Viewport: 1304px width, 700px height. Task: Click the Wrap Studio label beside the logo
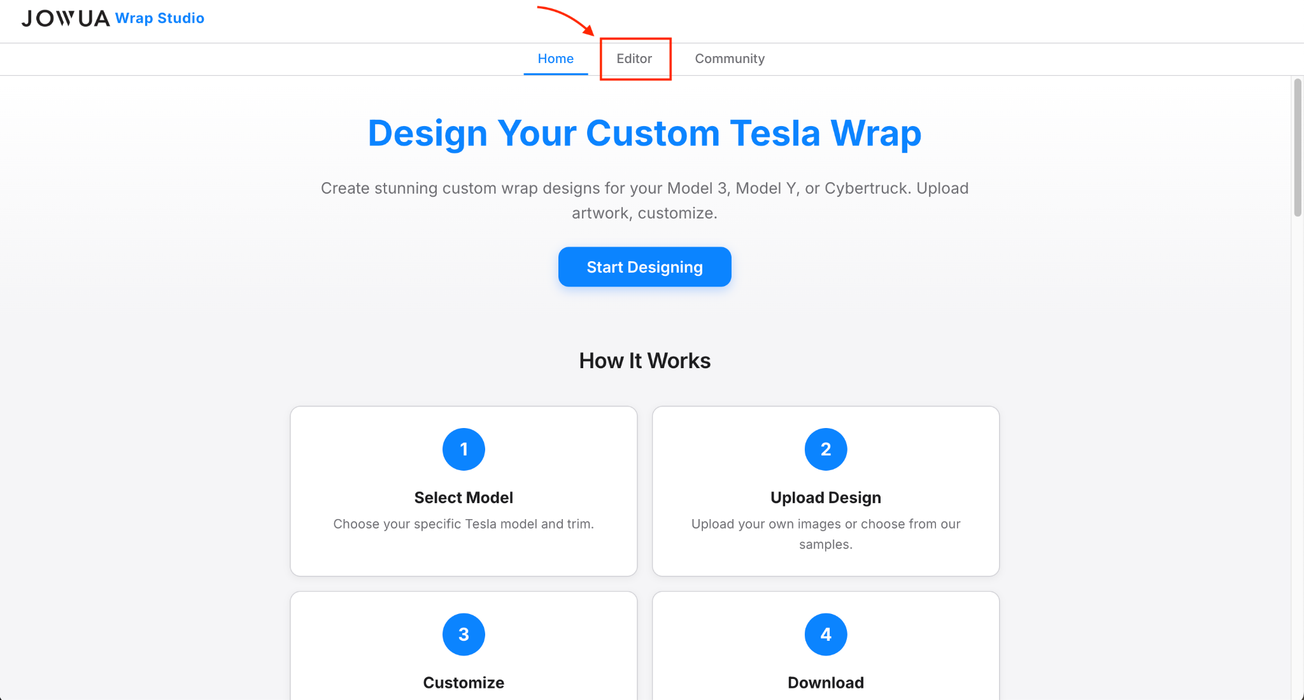point(159,18)
